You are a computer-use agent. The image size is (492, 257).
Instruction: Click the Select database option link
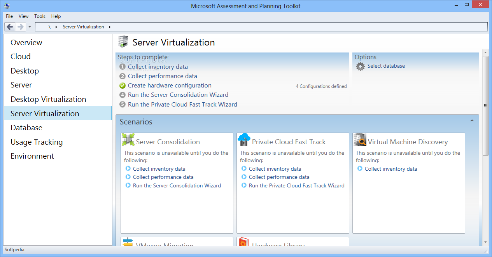386,66
